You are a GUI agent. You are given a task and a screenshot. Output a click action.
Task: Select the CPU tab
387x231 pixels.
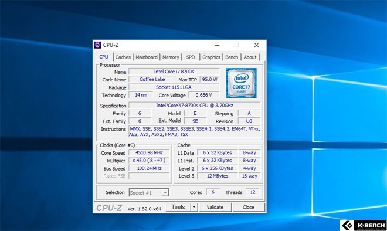[104, 57]
